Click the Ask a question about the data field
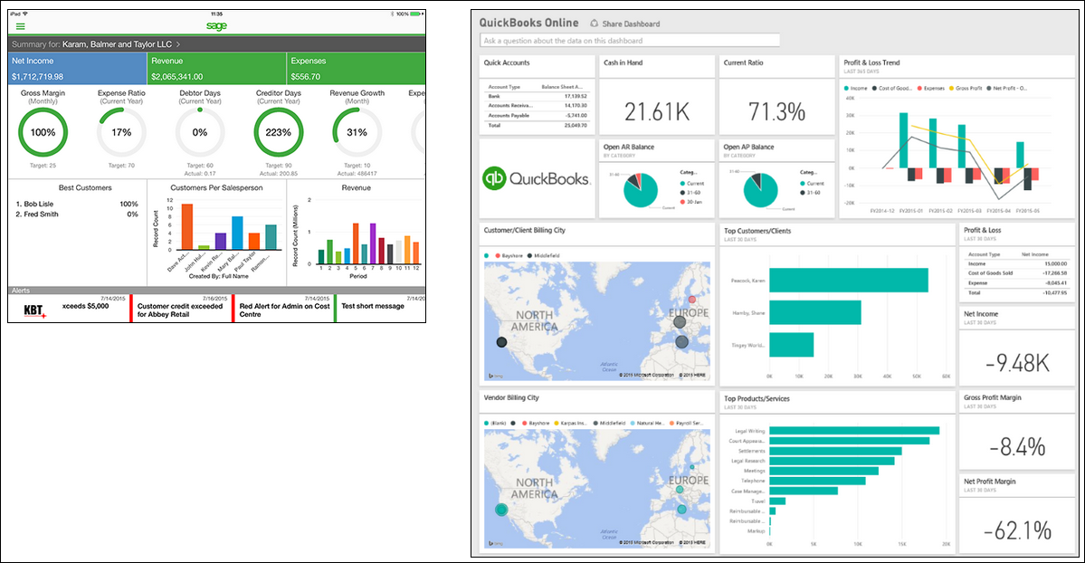1085x563 pixels. 629,41
